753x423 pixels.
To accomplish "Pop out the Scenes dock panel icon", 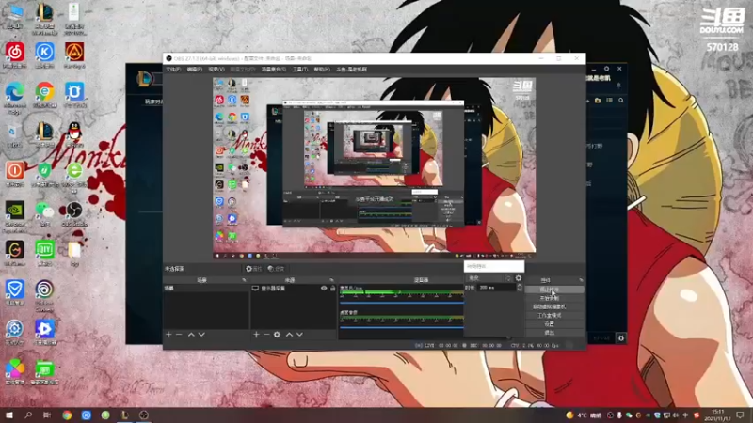I will point(244,280).
